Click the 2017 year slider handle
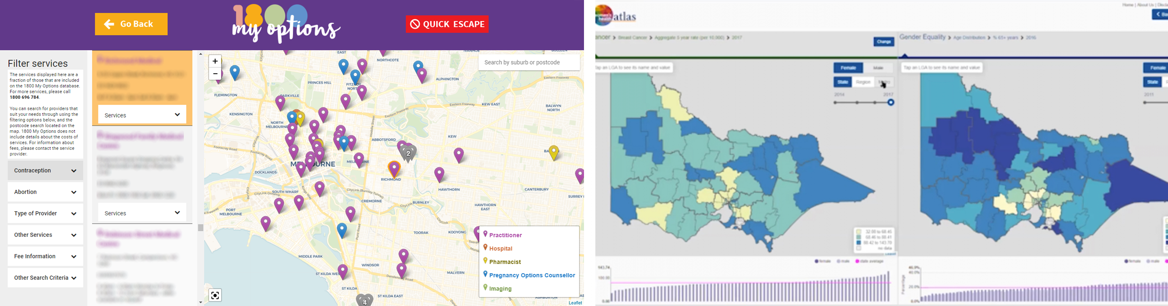Viewport: 1168px width, 306px height. (891, 102)
